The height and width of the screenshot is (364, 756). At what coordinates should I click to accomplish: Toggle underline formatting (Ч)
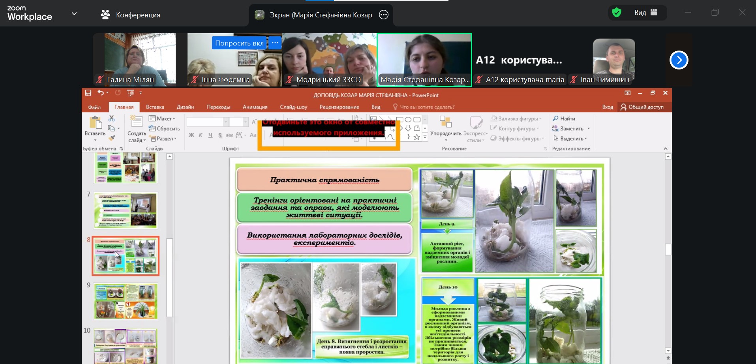click(210, 135)
